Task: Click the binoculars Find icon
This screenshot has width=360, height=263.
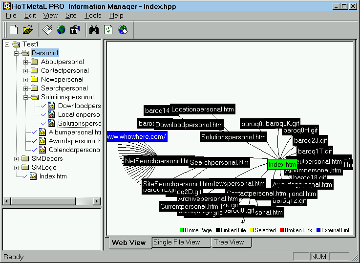Action: tap(94, 30)
